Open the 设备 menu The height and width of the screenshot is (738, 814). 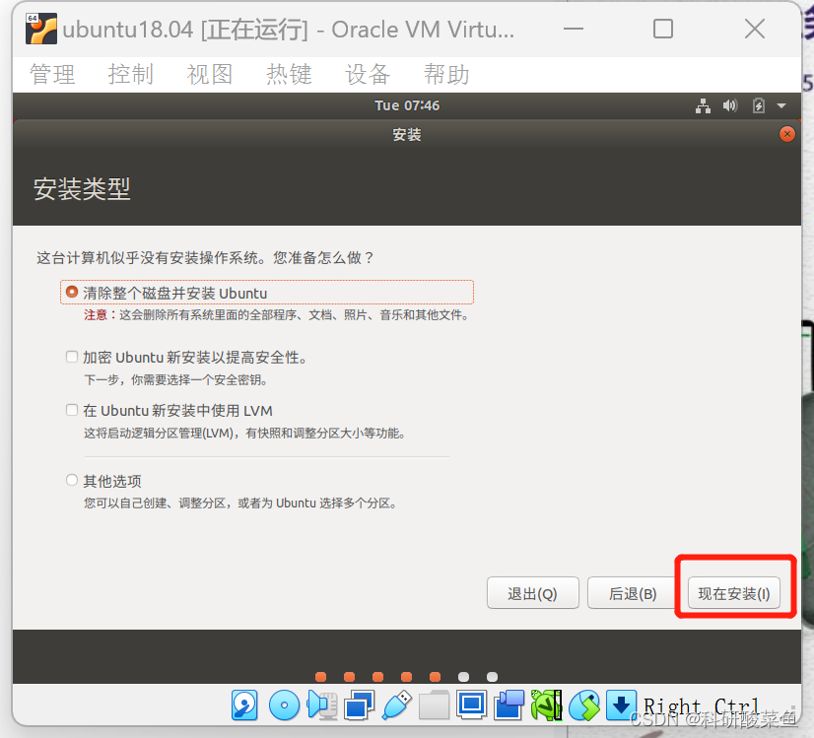pos(368,74)
